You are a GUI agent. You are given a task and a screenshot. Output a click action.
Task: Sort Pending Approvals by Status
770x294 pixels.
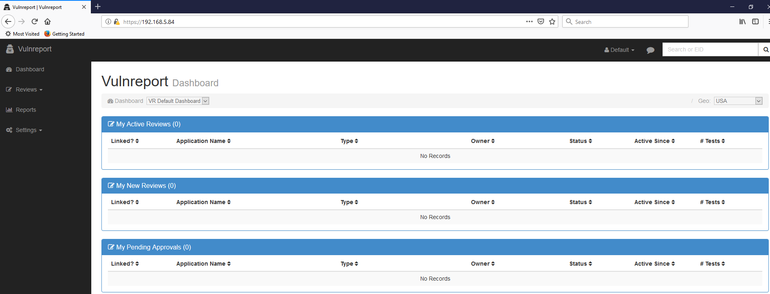point(581,264)
